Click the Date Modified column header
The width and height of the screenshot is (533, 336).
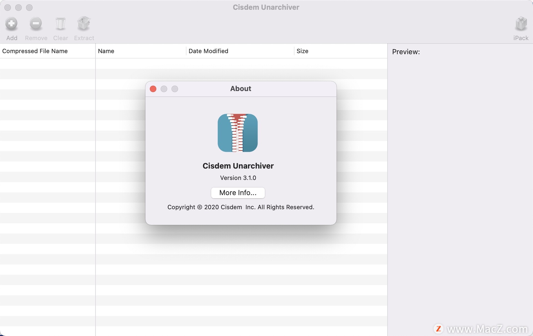[x=208, y=51]
